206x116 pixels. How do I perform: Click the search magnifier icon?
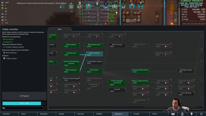click(x=4, y=108)
